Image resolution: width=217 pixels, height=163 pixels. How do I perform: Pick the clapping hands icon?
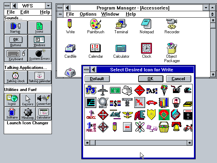click(127, 90)
